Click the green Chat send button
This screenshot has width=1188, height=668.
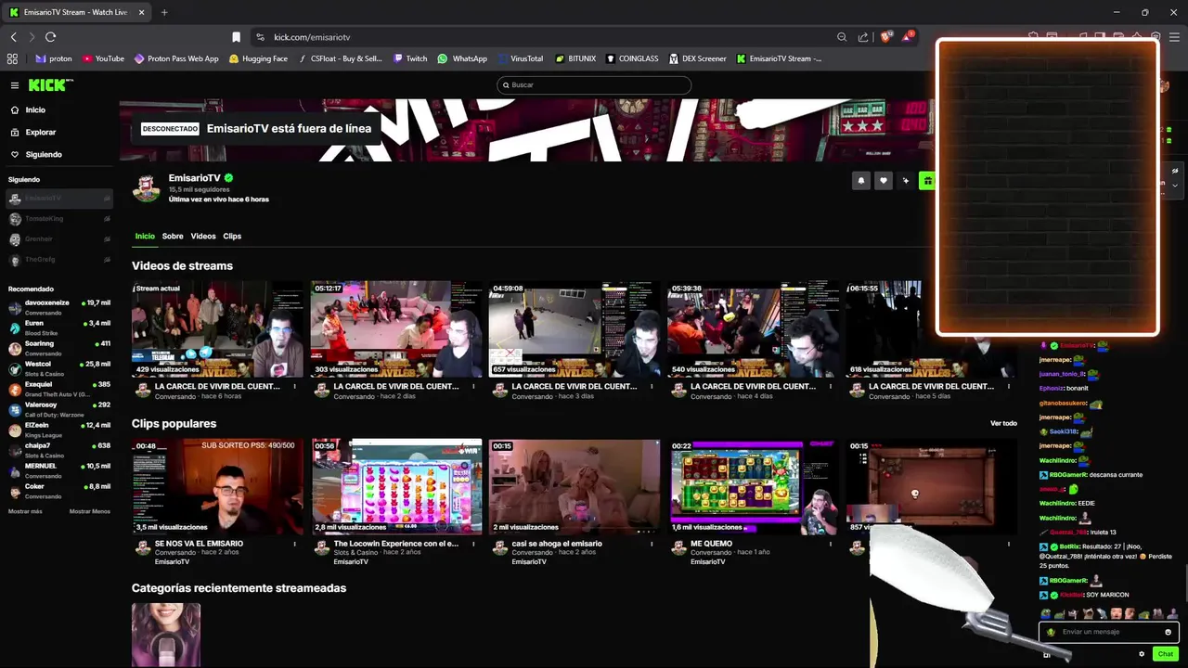point(1166,654)
